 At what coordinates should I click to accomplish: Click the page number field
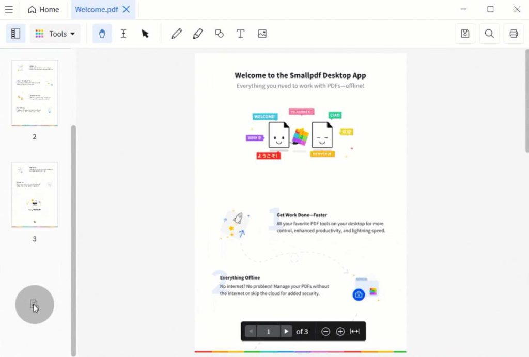tap(269, 331)
